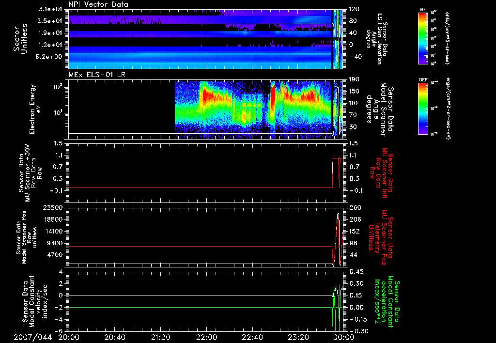Click the Model Scanner Angle degrees label
Screen dimensions: 496x343
click(379, 109)
